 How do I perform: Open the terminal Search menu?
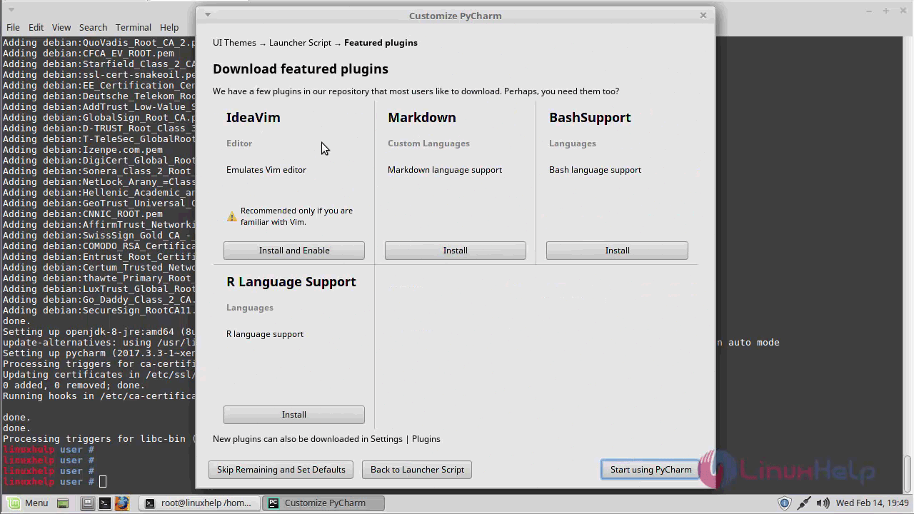tap(93, 27)
